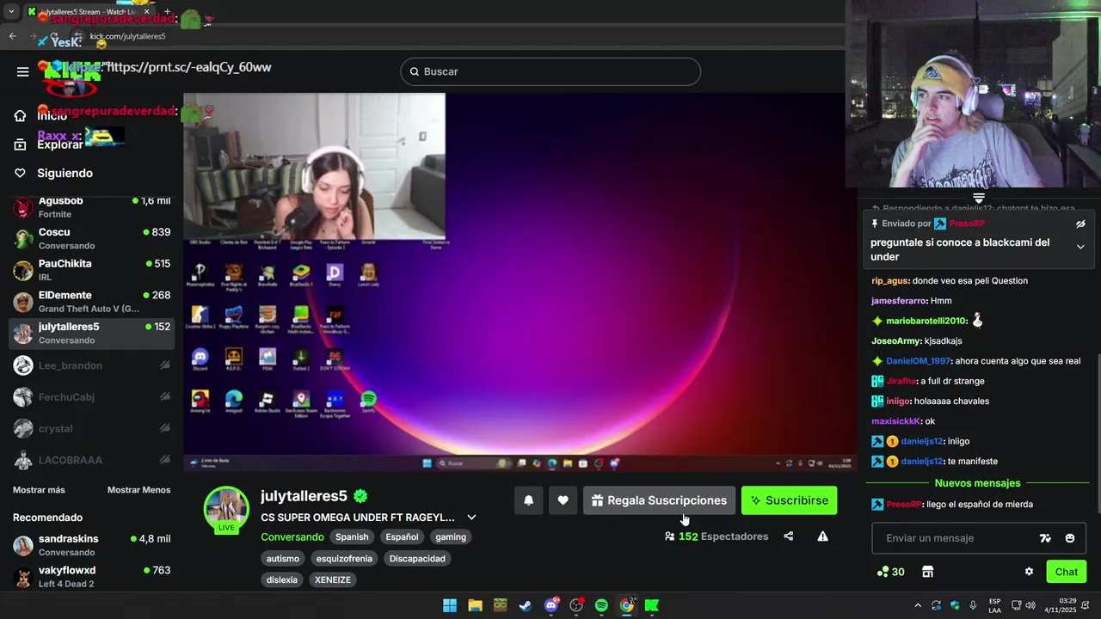
Task: Click the share stream icon
Action: coord(788,536)
